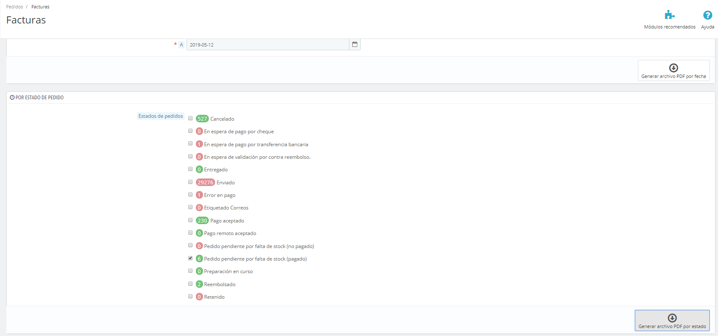Click Generar archivo PDF por estado button
This screenshot has height=336, width=718.
click(672, 320)
